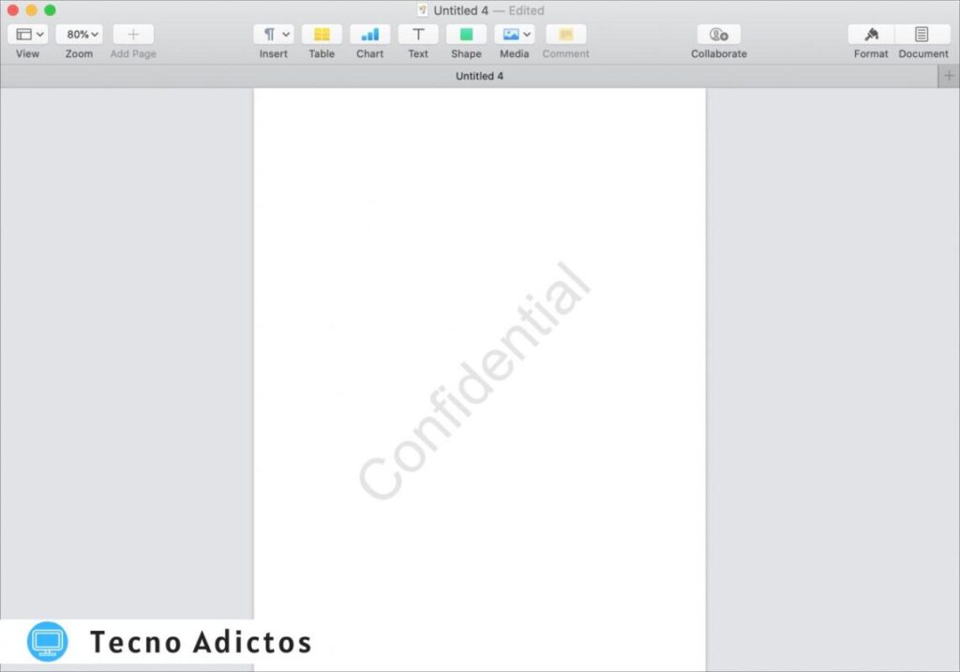Toggle the Document inspector panel
The image size is (960, 672).
922,35
